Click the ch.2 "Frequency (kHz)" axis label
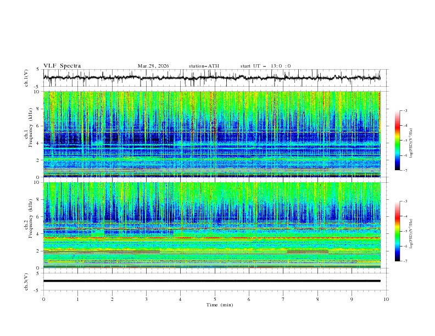The image size is (435, 336). coord(31,219)
